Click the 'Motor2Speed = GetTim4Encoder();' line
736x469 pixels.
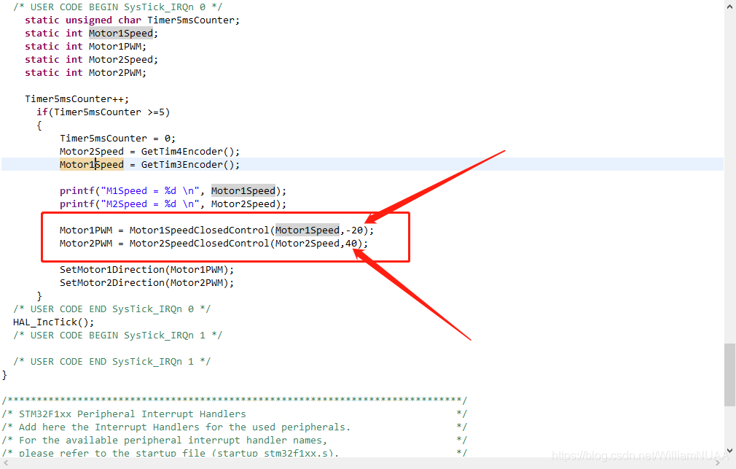click(149, 152)
